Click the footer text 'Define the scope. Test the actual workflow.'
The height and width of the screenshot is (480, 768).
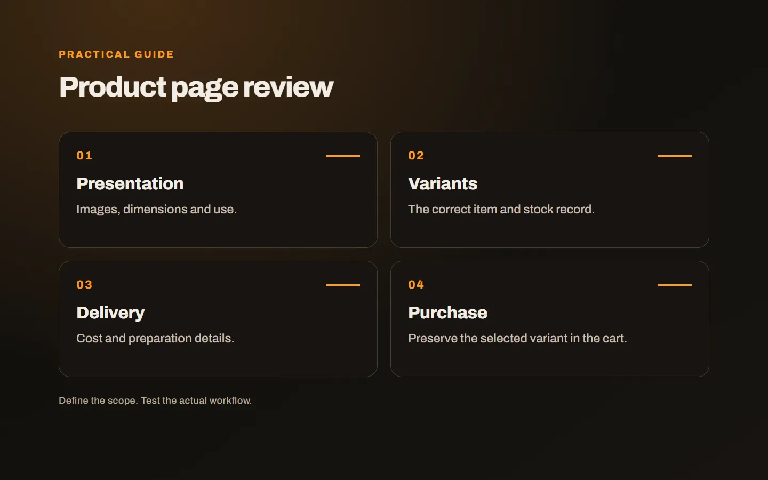coord(155,401)
